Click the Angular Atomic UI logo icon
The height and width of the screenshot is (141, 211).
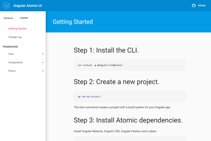pyautogui.click(x=6, y=6)
